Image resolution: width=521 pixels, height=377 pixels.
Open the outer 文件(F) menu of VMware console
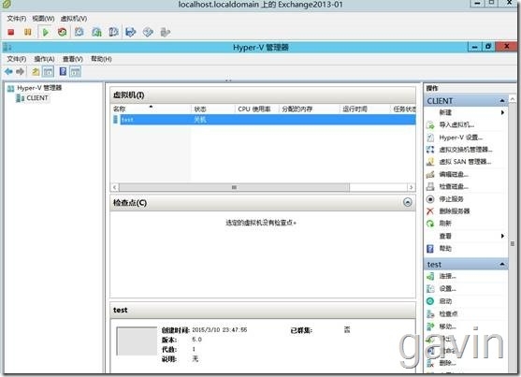pyautogui.click(x=17, y=19)
